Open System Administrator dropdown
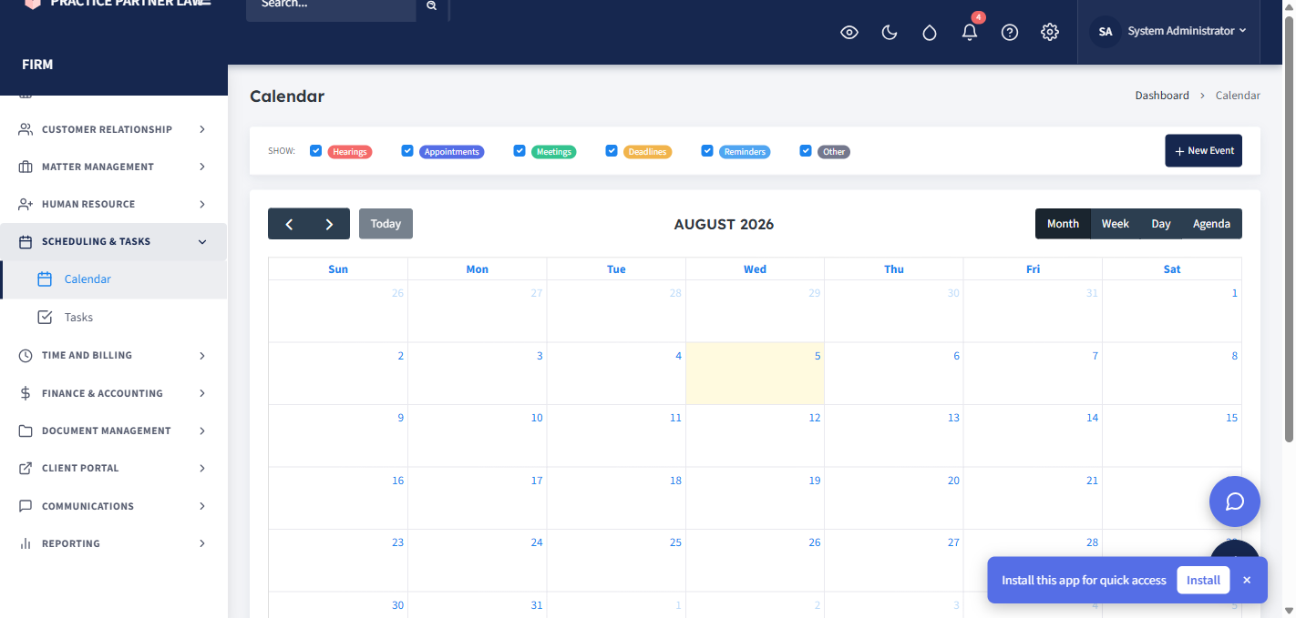This screenshot has height=618, width=1296. (x=1187, y=31)
